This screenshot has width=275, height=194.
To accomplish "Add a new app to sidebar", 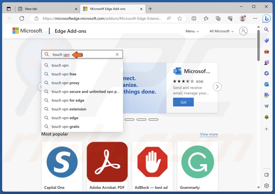I will (266, 129).
